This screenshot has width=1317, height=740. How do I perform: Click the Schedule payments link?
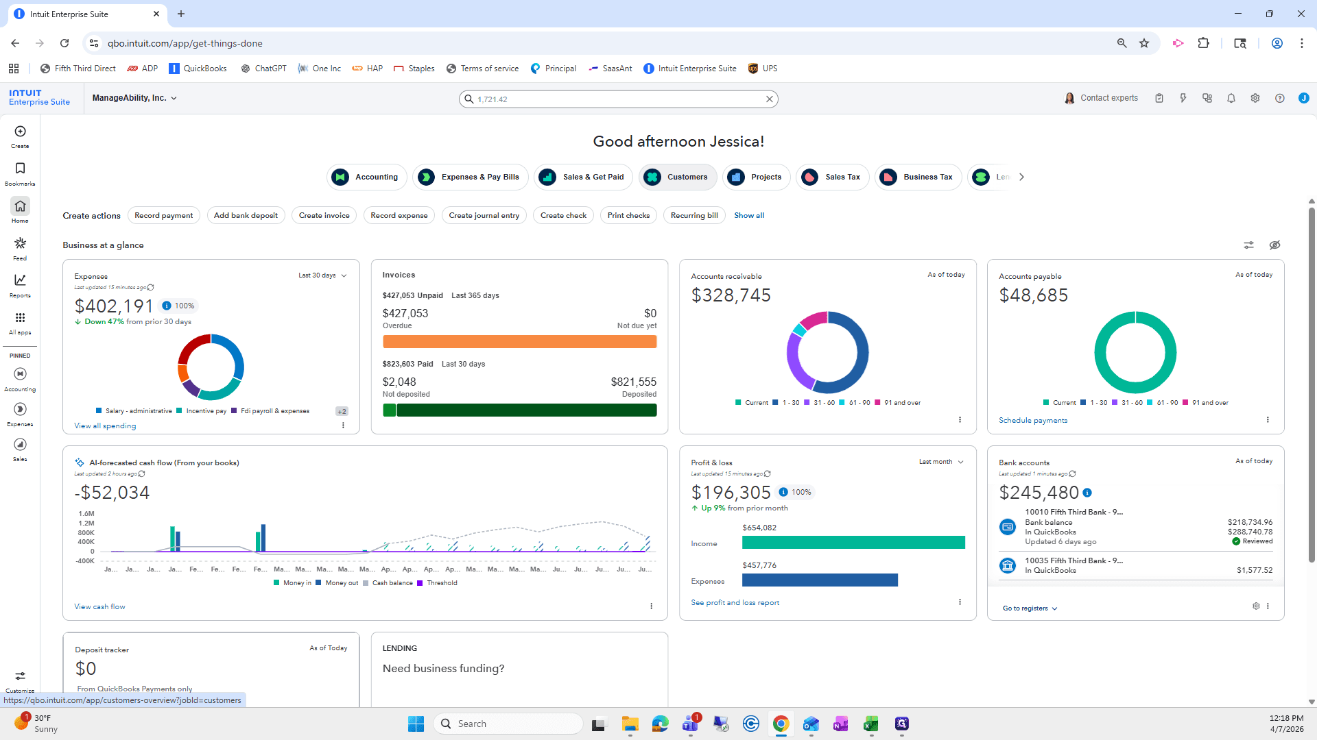pos(1032,421)
